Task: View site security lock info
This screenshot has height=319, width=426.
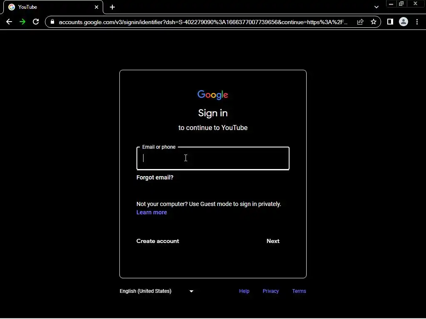Action: pos(52,22)
